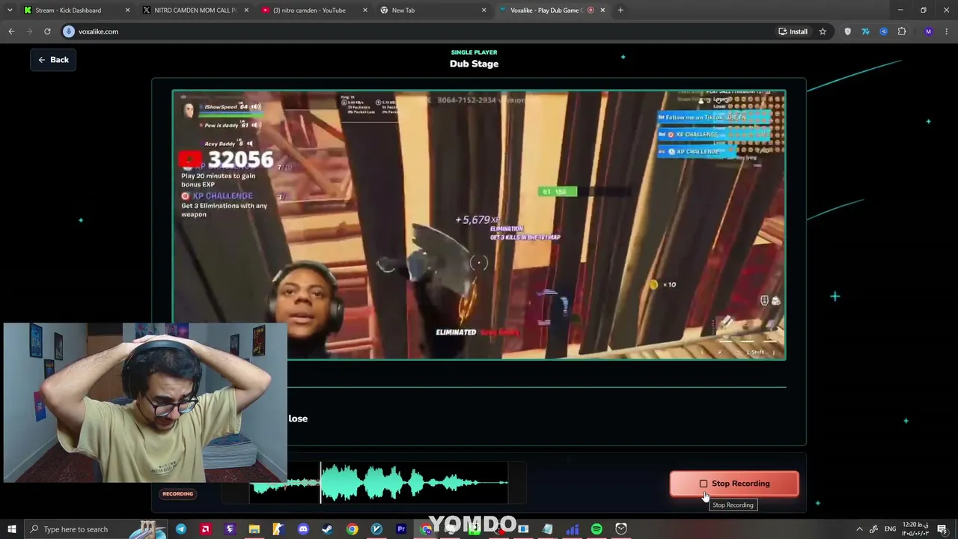The image size is (958, 539).
Task: Click the Dub Stage video preview
Action: coord(479,225)
